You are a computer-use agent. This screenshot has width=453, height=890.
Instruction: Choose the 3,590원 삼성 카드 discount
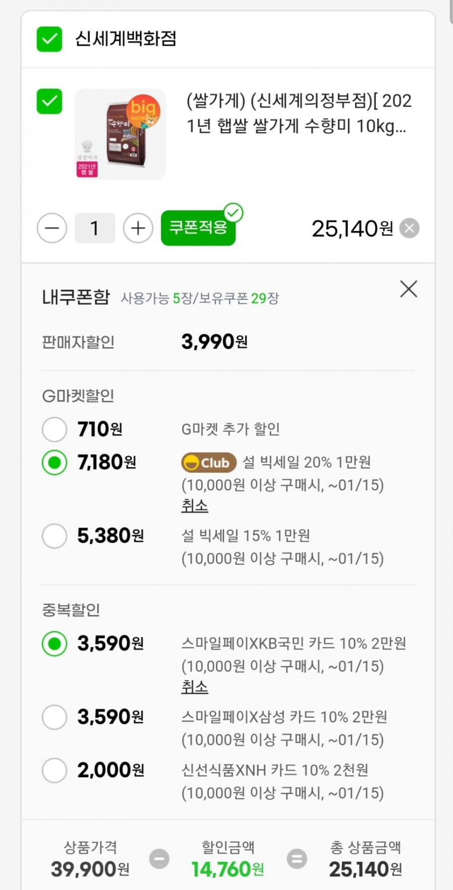[x=54, y=717]
